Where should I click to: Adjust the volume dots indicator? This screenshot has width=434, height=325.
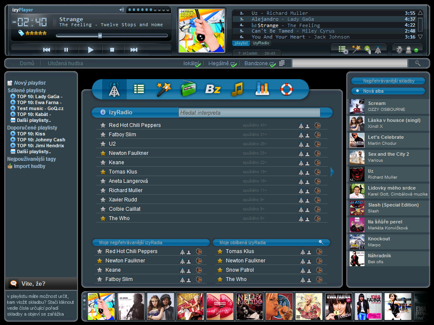coord(149,10)
